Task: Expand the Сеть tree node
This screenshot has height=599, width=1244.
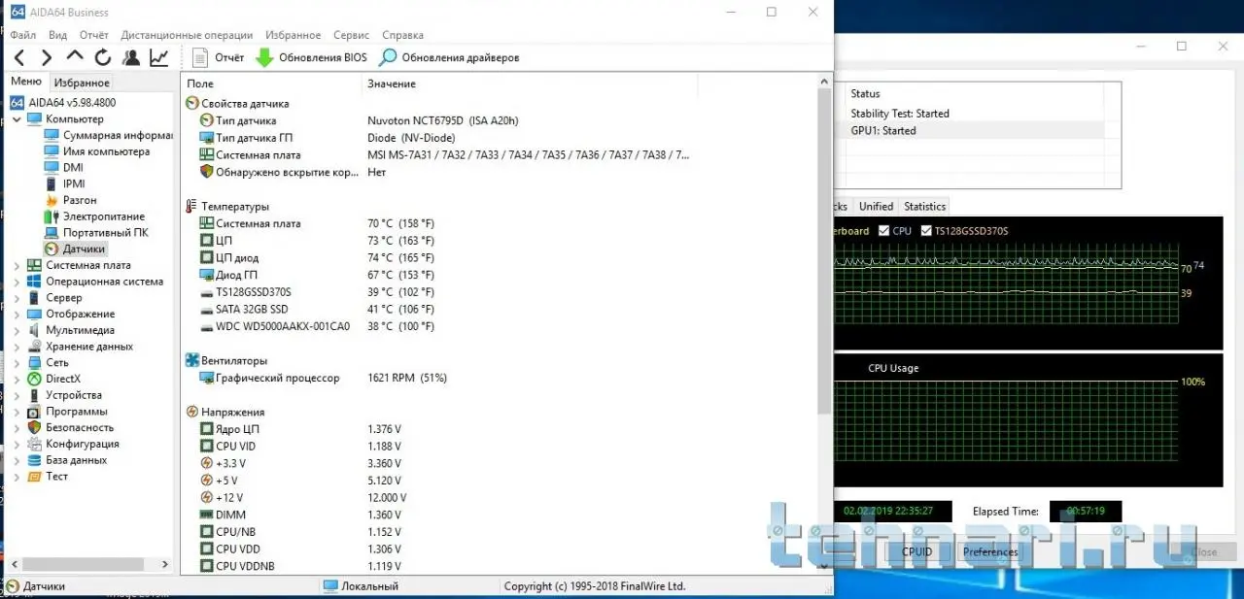Action: coord(17,362)
